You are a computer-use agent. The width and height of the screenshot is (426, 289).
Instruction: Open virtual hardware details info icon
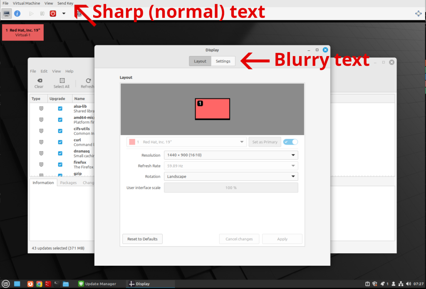17,13
